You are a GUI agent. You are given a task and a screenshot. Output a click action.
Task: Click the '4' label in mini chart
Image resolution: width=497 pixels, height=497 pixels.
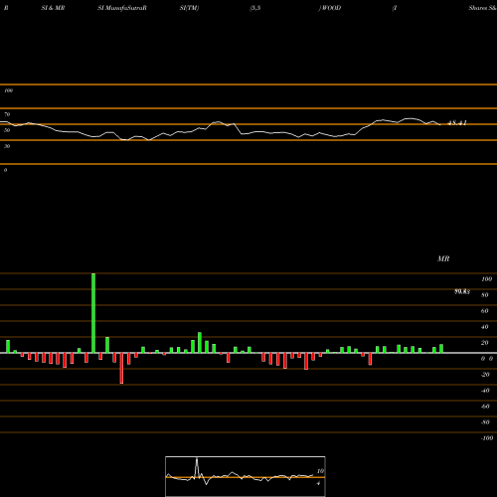click(x=318, y=483)
